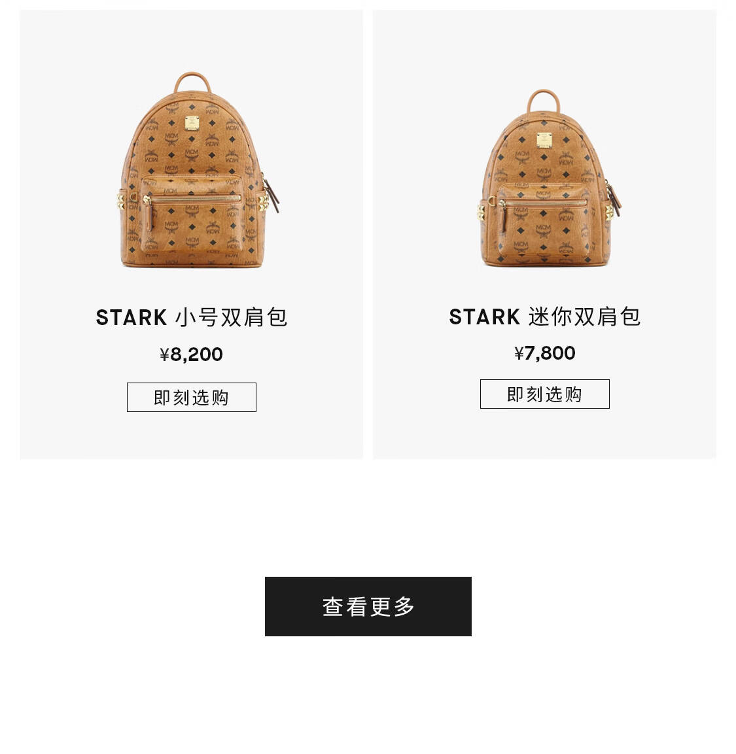Click the gold logo plate on 小号 backpack
Viewport: 736px width, 754px height.
point(192,123)
